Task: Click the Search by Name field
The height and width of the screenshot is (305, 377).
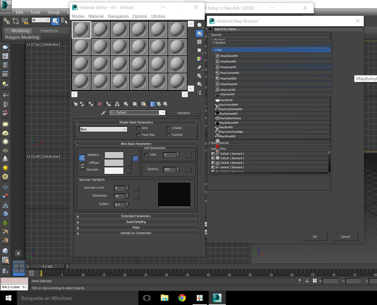Action: click(x=288, y=29)
